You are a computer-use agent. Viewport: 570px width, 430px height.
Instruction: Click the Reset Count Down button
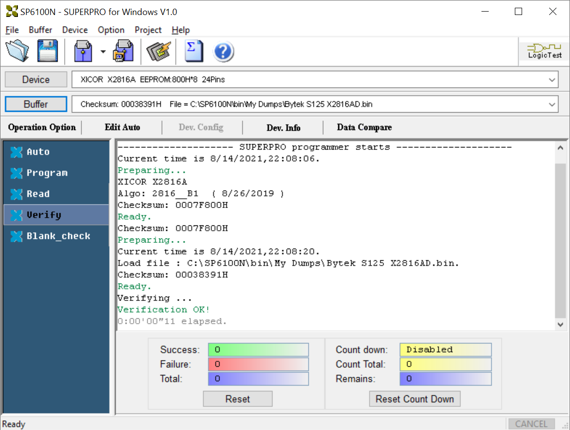point(415,399)
